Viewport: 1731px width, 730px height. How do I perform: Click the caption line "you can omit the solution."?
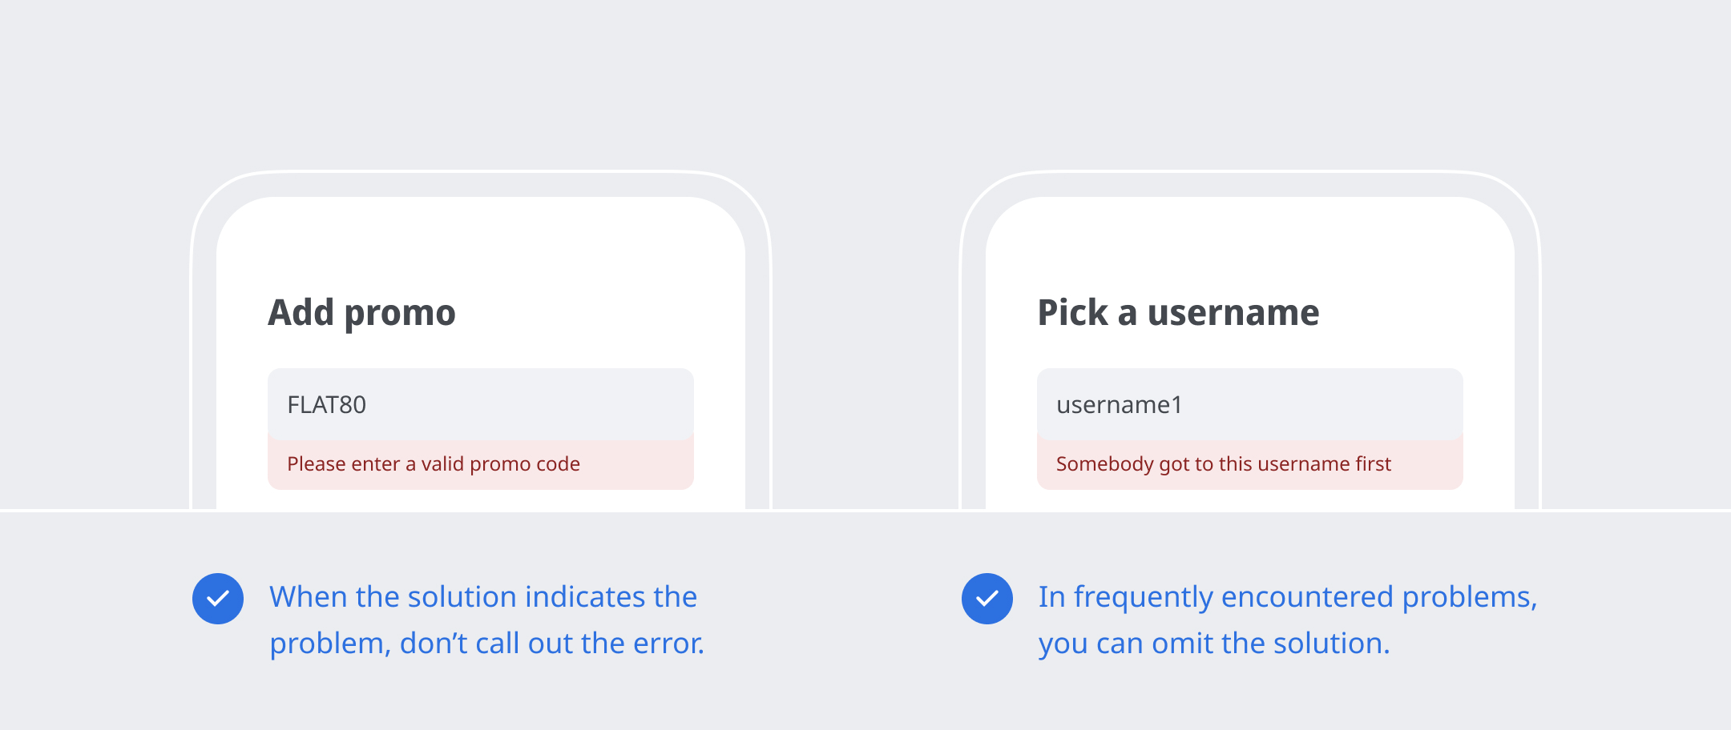(x=1214, y=644)
